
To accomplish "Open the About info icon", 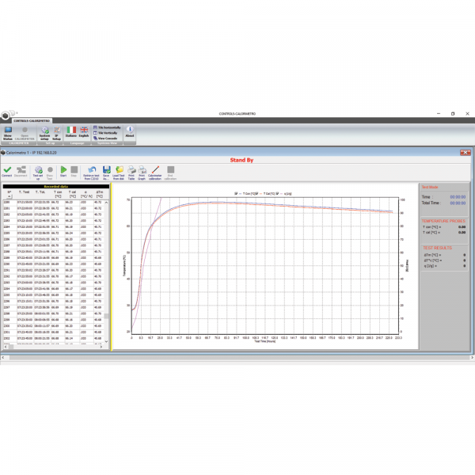I will click(130, 131).
